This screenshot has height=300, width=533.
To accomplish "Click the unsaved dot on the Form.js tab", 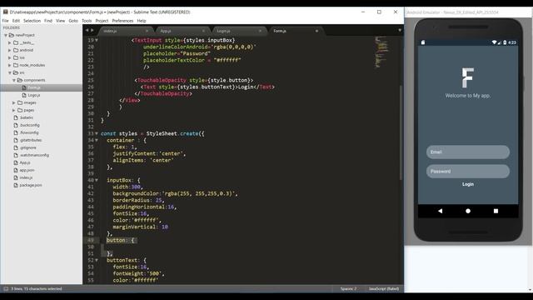I will pos(316,31).
